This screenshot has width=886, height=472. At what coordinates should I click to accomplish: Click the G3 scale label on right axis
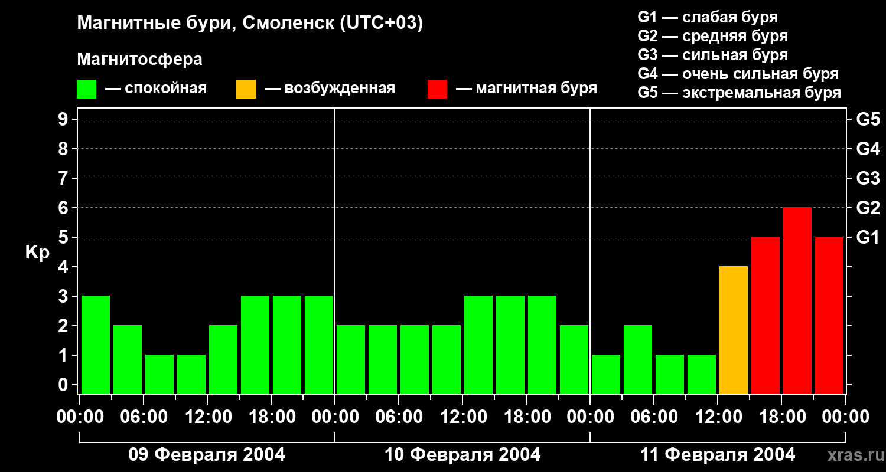[x=868, y=178]
